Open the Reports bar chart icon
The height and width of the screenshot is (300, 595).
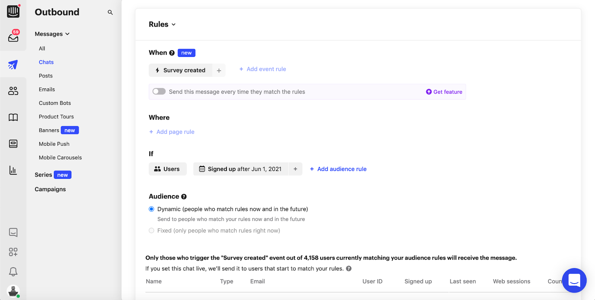[x=13, y=170]
